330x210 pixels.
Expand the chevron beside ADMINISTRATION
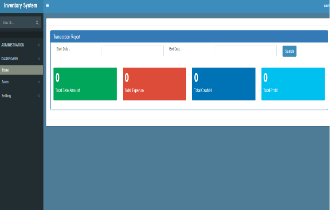coord(39,45)
